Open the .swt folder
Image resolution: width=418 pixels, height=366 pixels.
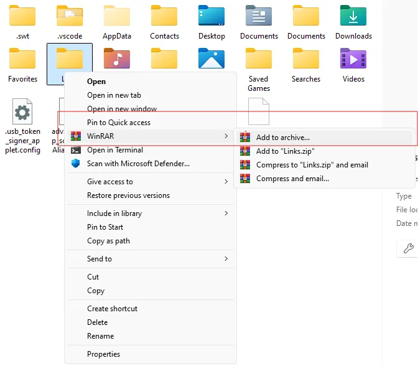click(x=22, y=21)
